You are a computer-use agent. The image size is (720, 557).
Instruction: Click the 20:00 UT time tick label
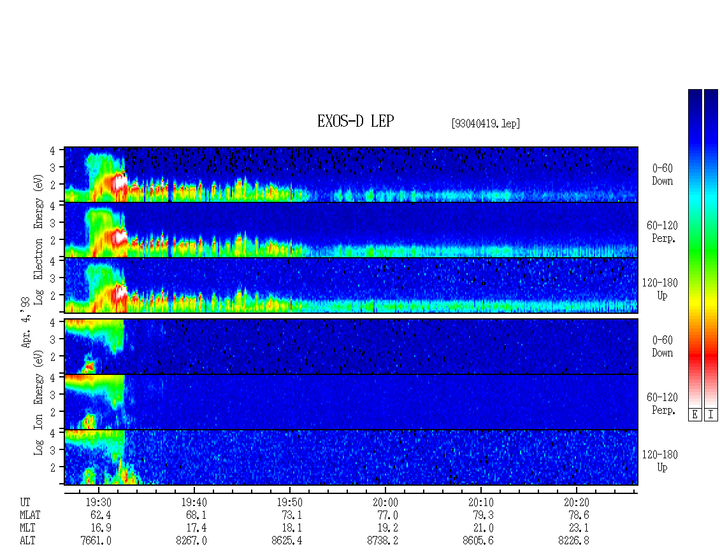coord(385,502)
